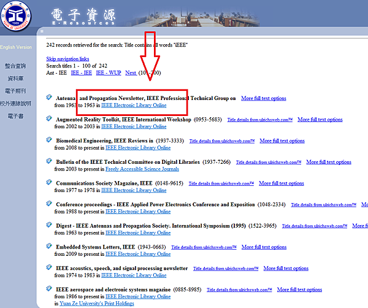368x308 pixels.
Task: Click text '242 records retrieved for the search'
Action: pyautogui.click(x=84, y=45)
